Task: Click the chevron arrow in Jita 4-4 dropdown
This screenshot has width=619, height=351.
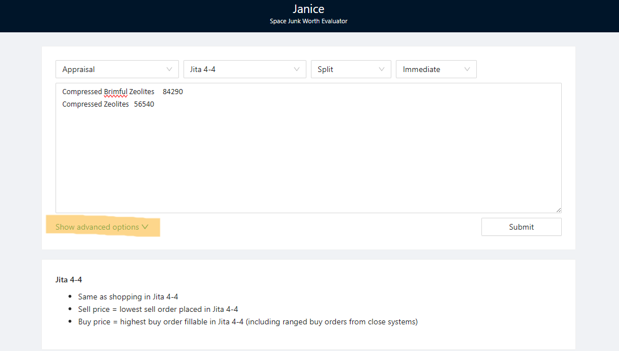Action: (297, 69)
